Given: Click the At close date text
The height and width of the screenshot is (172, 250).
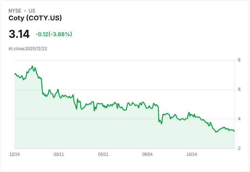Looking at the screenshot, I should pos(28,49).
